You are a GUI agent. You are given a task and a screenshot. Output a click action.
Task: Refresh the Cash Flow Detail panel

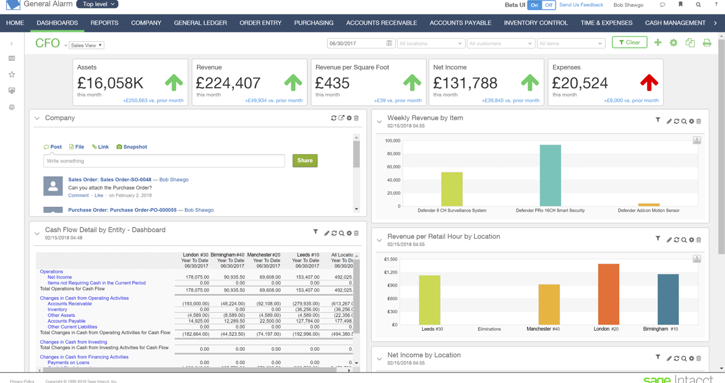(x=334, y=233)
